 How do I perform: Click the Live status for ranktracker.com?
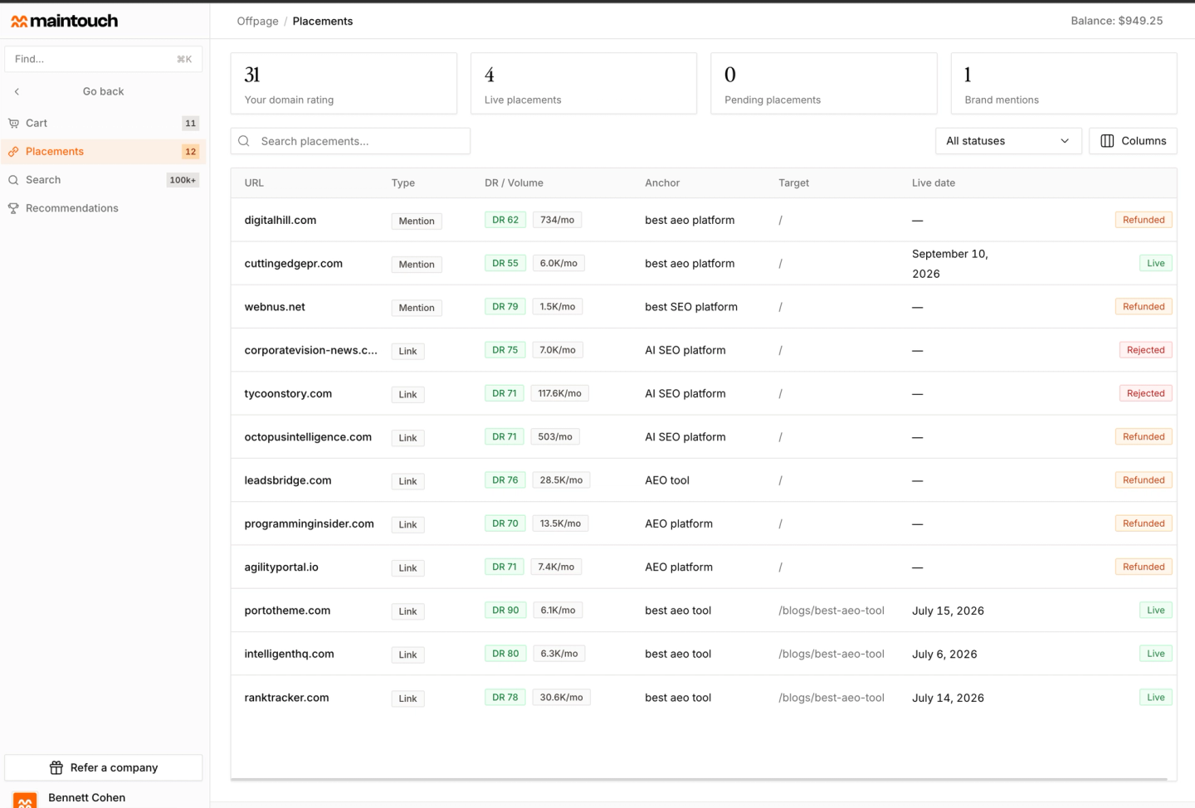(x=1156, y=698)
